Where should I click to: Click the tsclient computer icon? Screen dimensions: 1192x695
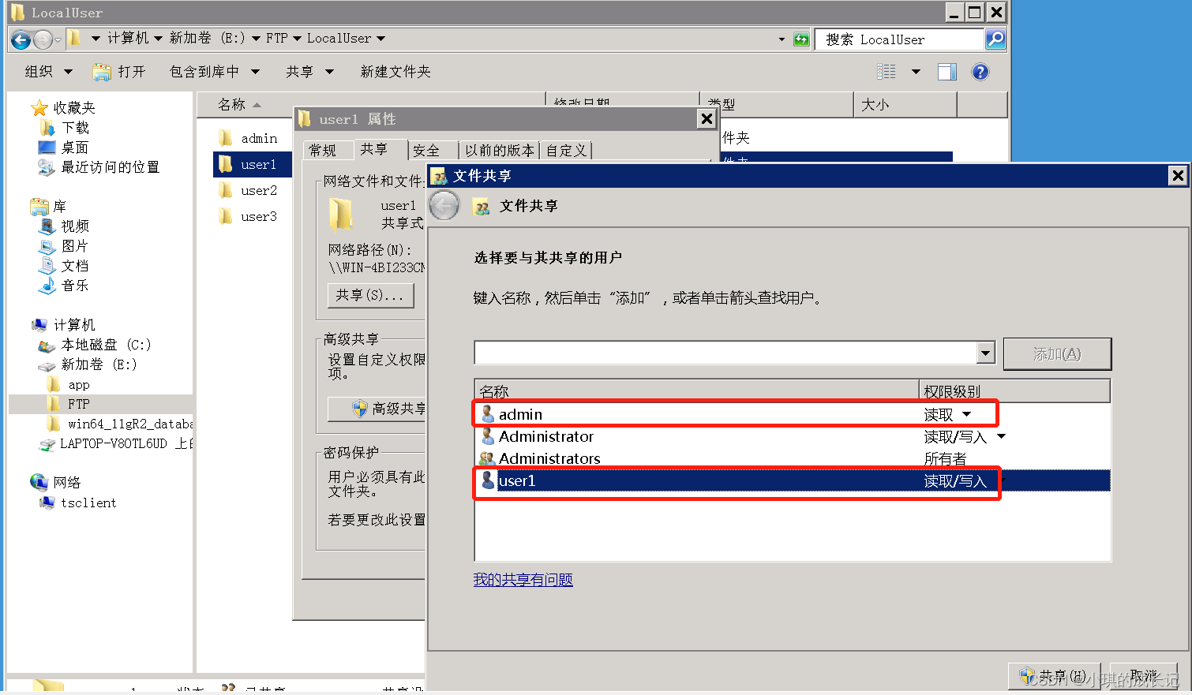point(47,503)
